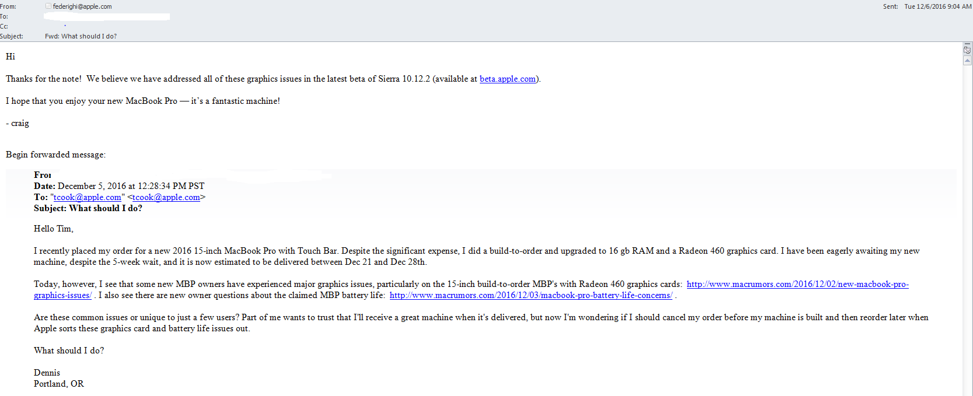973x396 pixels.
Task: Click the "Fwd: What should I do?" subject
Action: (x=81, y=36)
